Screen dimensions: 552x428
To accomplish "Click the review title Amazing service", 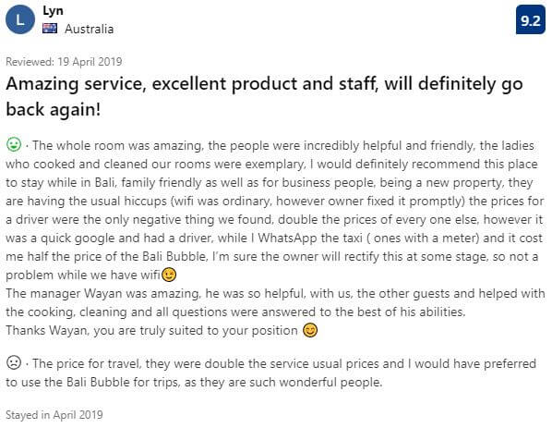I will (264, 96).
